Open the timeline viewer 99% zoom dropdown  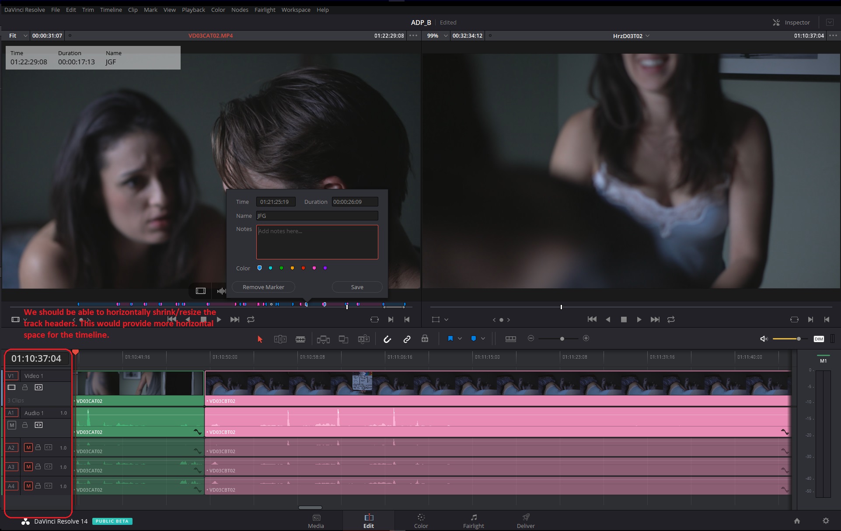[x=437, y=35]
